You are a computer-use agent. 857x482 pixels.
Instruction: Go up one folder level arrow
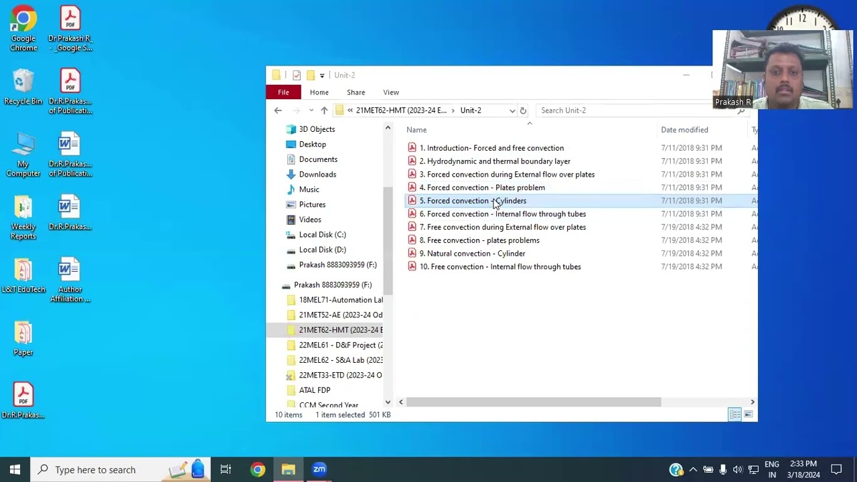(324, 110)
